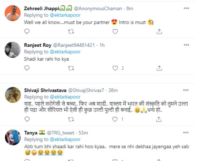Share Ranjeet Roy's tweet

coord(159,68)
